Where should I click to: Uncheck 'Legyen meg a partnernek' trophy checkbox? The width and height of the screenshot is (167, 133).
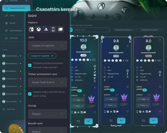click(x=30, y=94)
